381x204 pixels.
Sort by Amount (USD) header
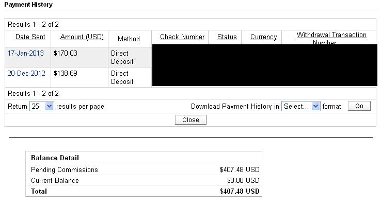point(82,37)
